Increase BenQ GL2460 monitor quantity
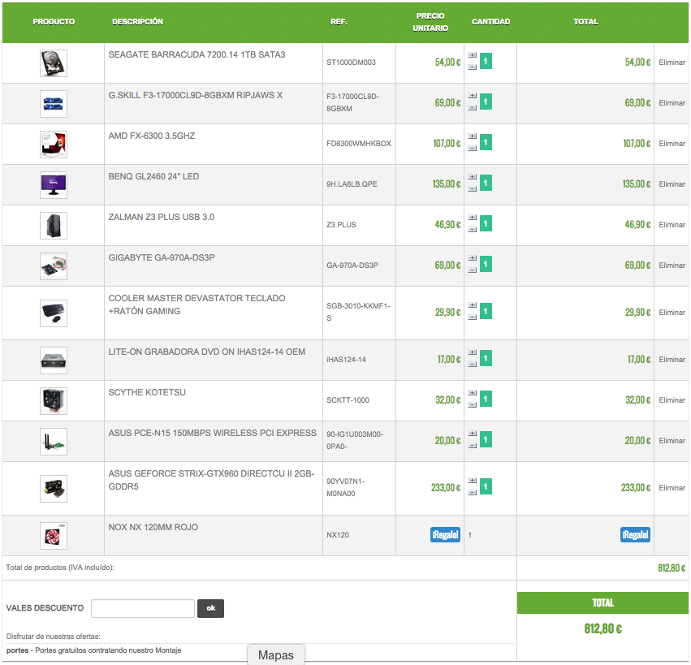 [472, 177]
